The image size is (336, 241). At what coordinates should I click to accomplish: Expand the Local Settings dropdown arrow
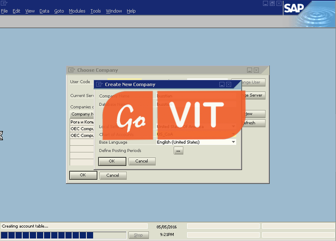233,127
